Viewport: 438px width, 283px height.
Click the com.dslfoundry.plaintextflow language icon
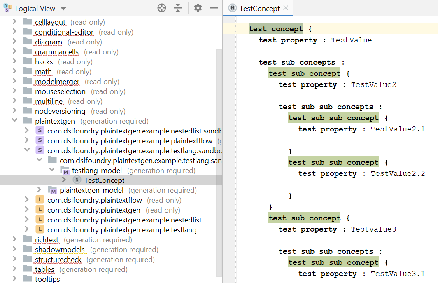click(40, 200)
